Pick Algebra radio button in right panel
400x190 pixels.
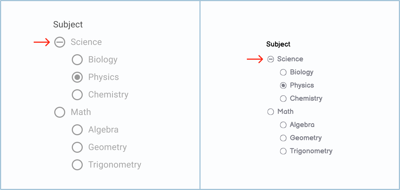click(x=283, y=125)
